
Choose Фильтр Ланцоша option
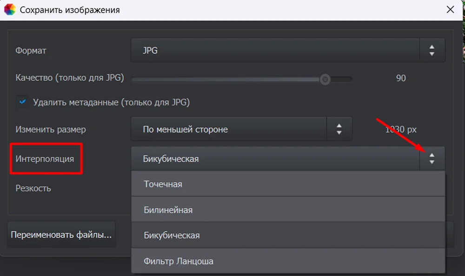pos(288,261)
